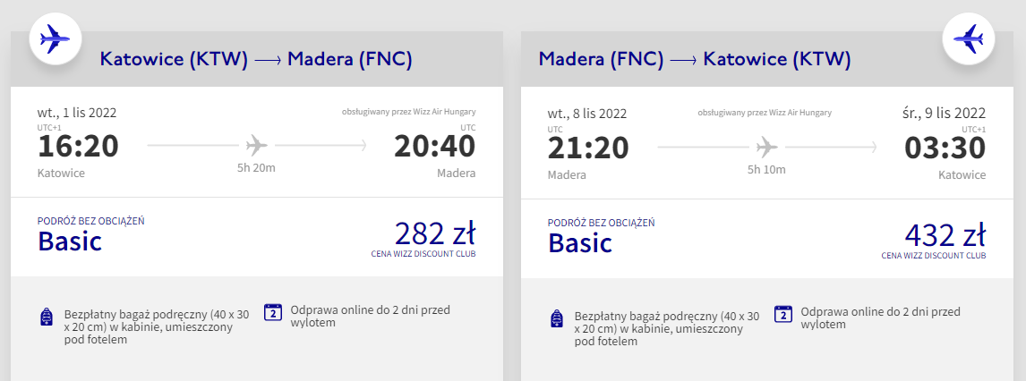The image size is (1026, 381).
Task: Click the 21:20 departure time from Madera
Action: (588, 147)
